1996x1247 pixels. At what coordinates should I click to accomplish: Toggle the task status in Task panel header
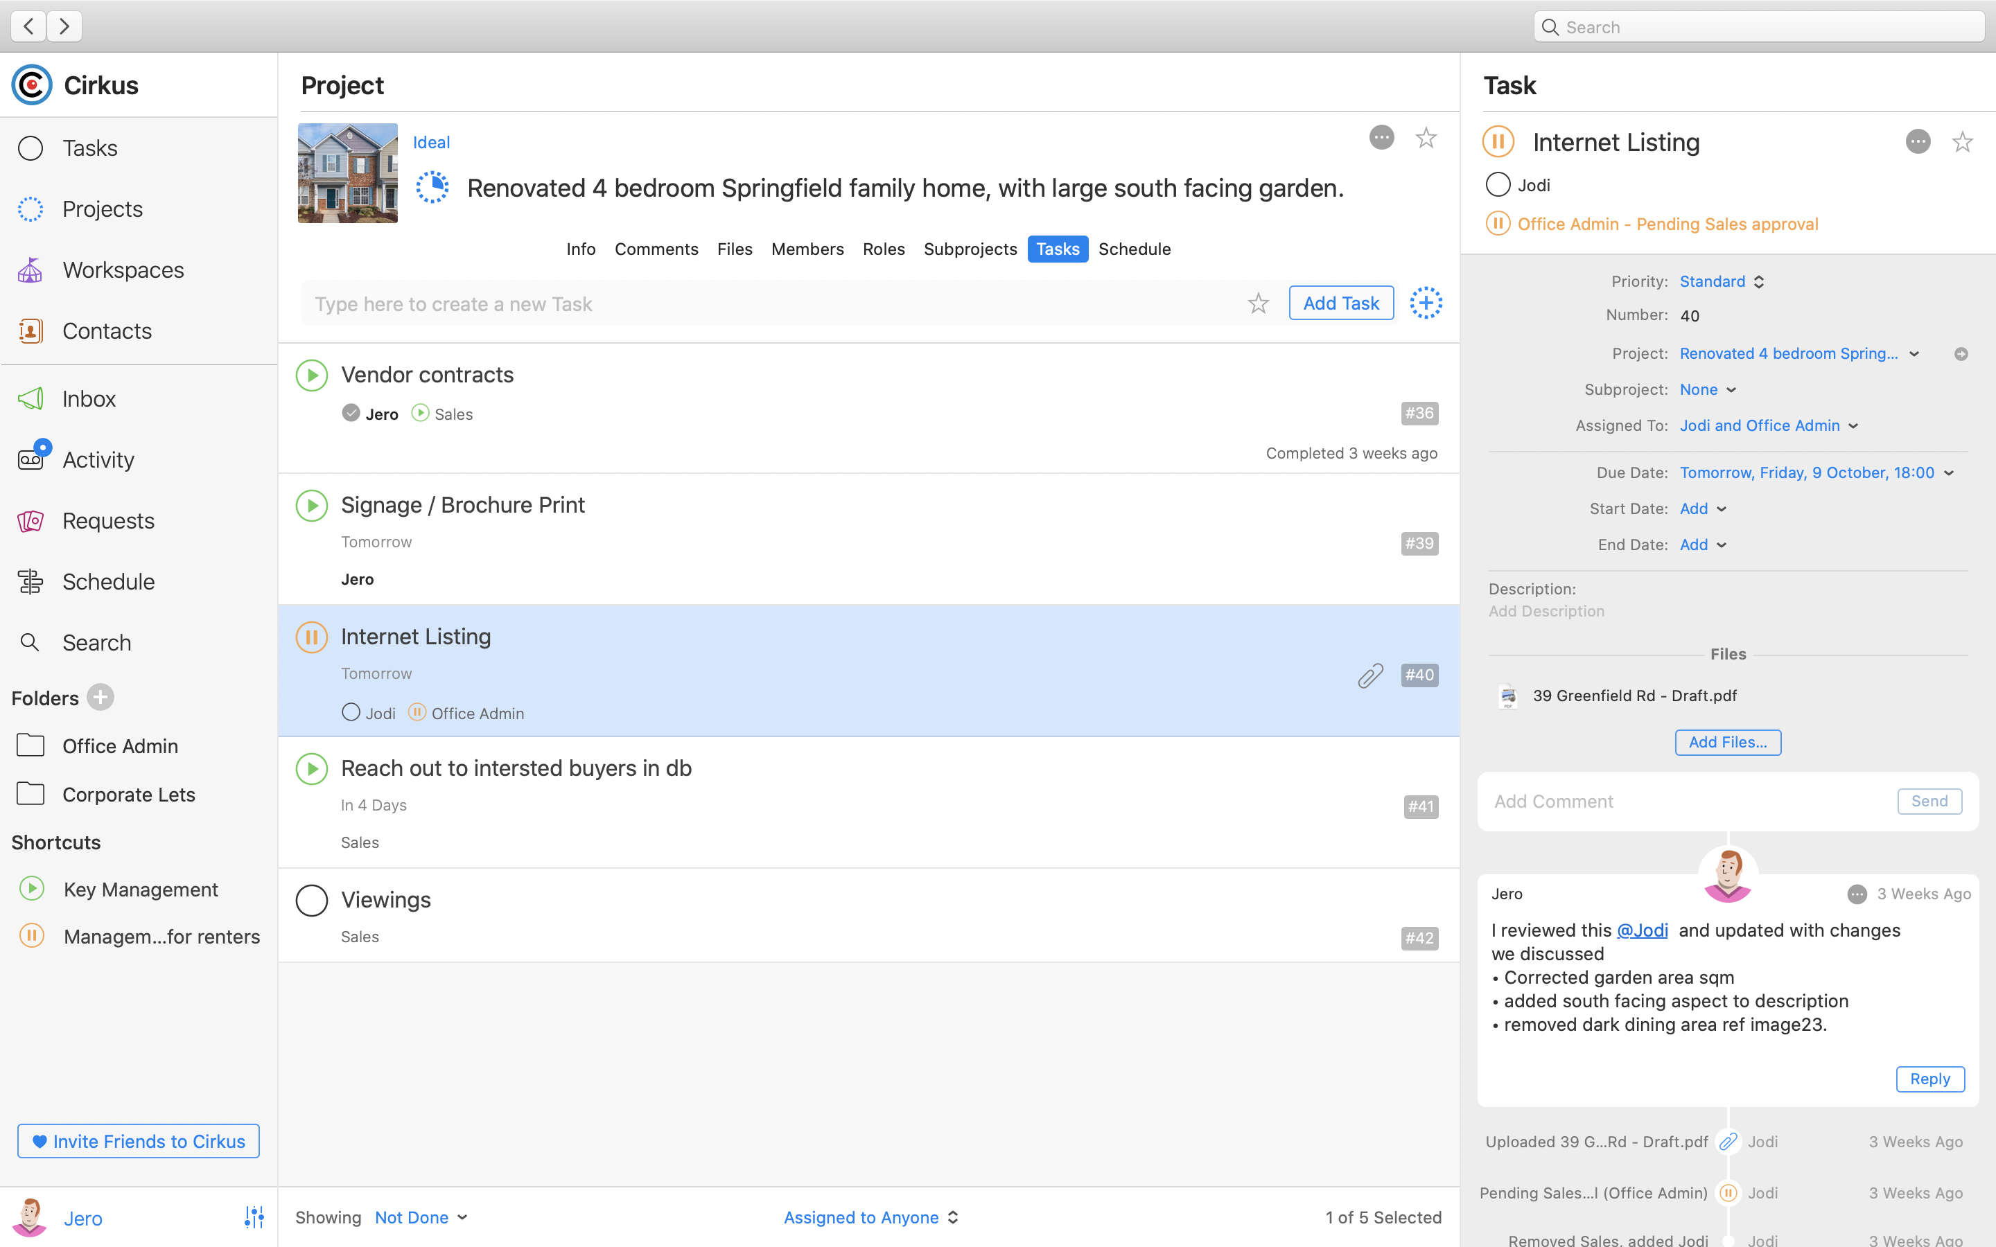tap(1498, 142)
